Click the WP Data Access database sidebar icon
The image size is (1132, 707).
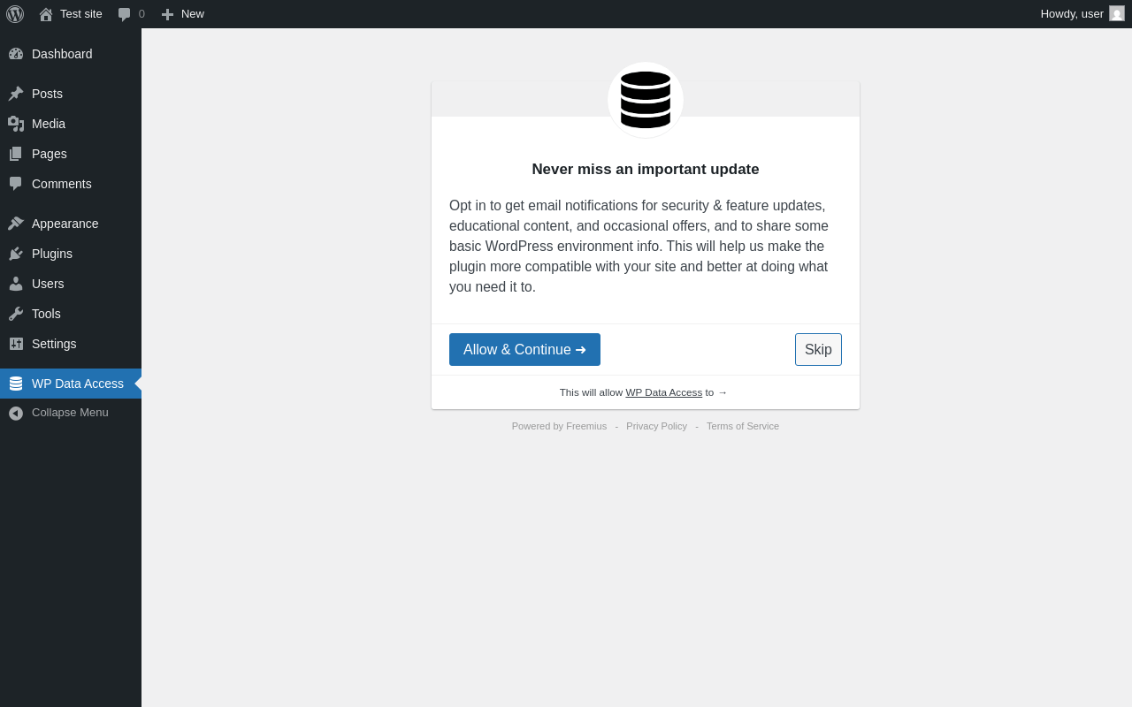tap(16, 384)
